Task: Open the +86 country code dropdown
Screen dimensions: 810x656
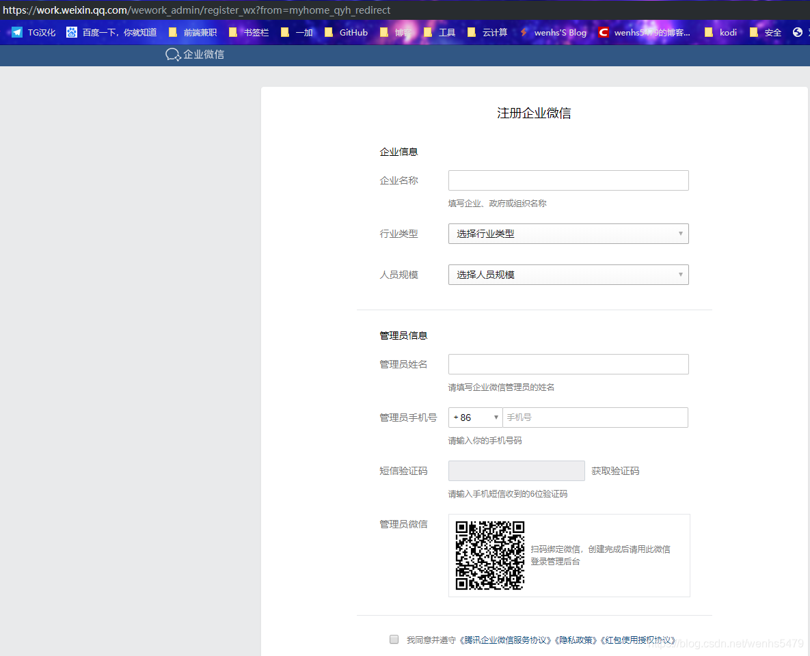Action: click(475, 418)
